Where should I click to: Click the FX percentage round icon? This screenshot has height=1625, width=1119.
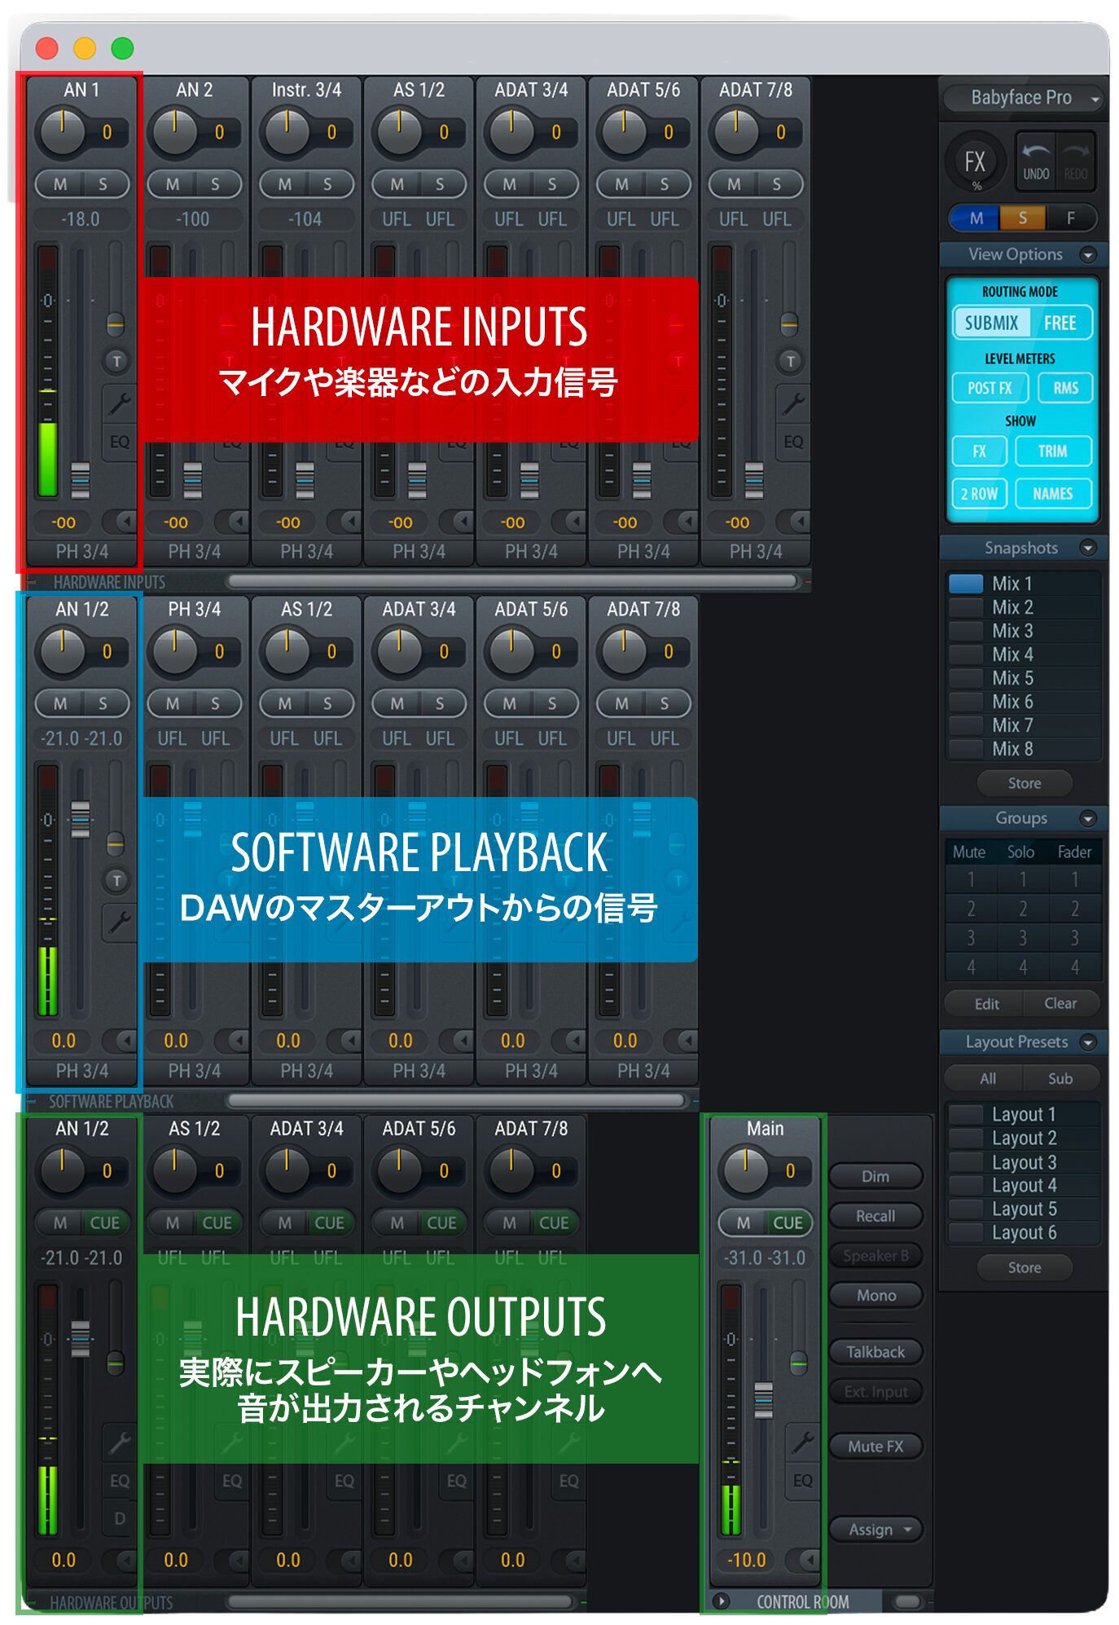pyautogui.click(x=975, y=162)
